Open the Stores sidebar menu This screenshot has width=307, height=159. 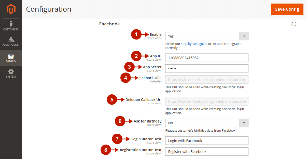click(11, 58)
